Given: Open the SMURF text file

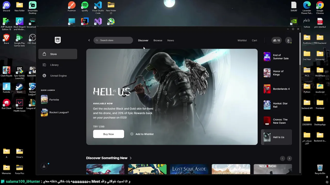Looking at the screenshot, I should click(x=294, y=7).
